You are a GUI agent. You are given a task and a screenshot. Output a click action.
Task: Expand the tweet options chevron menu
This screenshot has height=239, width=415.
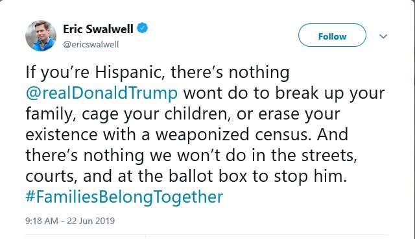(x=383, y=36)
